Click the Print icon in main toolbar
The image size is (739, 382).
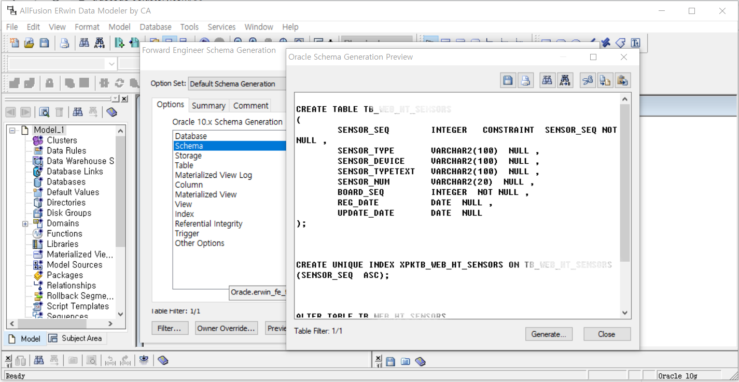click(x=64, y=43)
